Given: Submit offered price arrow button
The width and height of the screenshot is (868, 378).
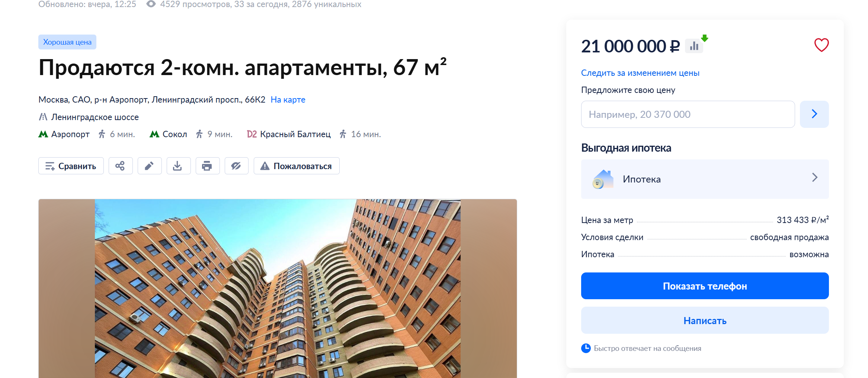Looking at the screenshot, I should coord(814,114).
